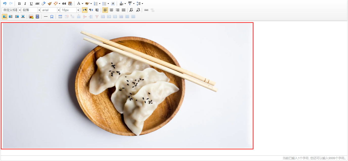Convert selected text to lowercase

[138, 10]
